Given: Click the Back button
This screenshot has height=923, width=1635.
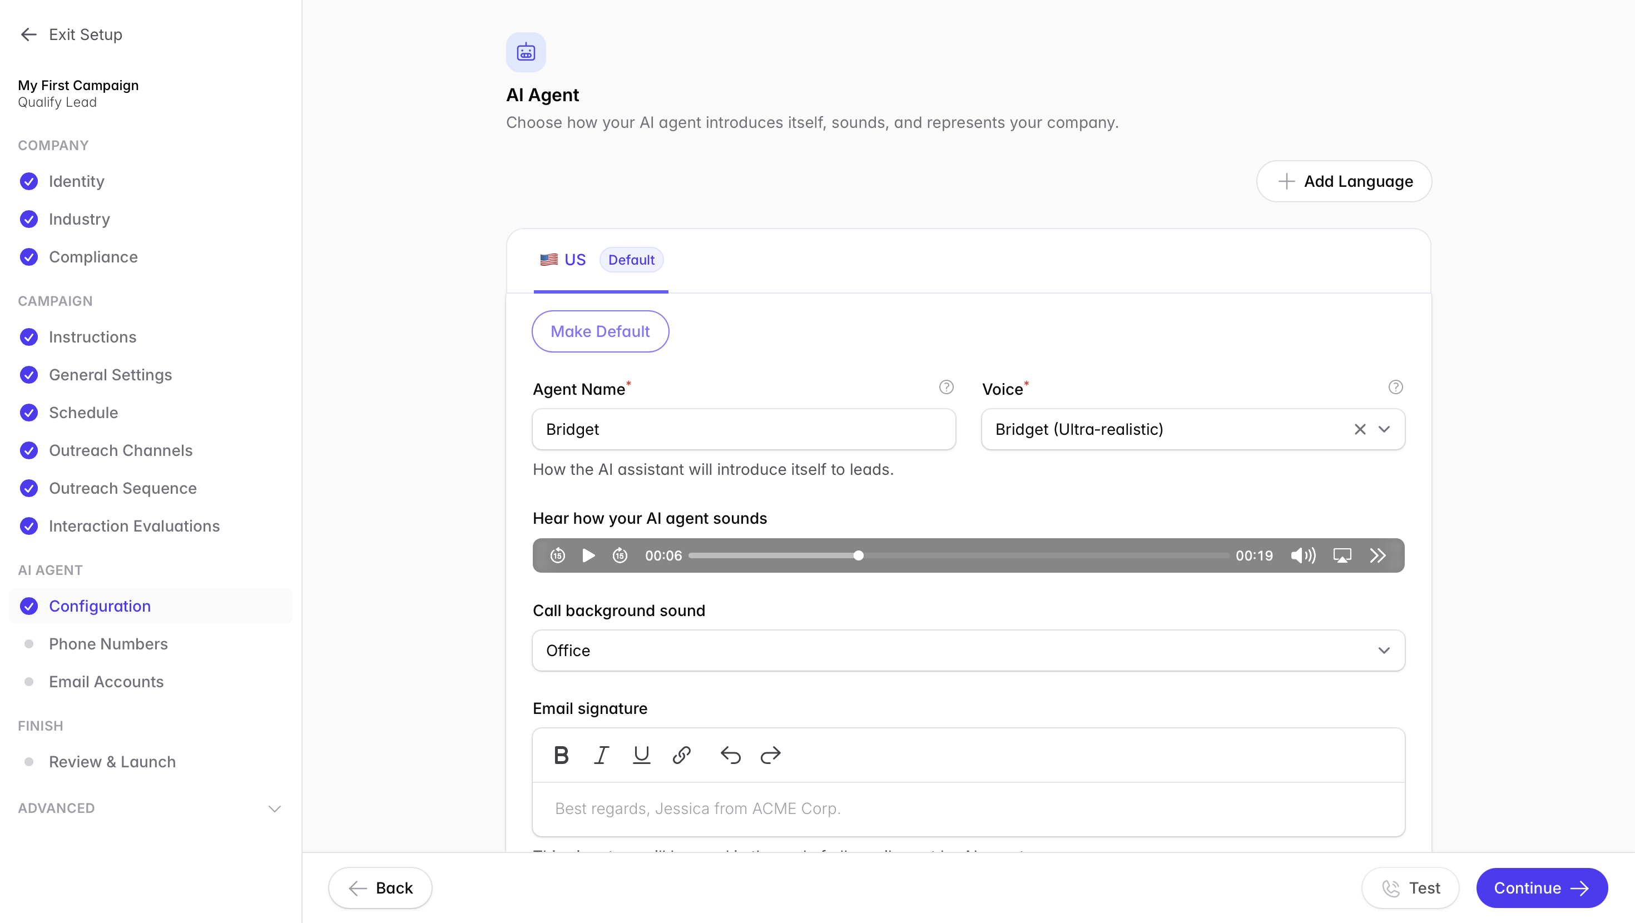Looking at the screenshot, I should [380, 888].
